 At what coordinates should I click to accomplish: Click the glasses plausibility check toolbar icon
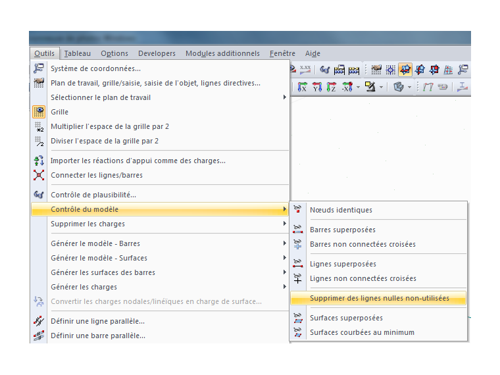pyautogui.click(x=324, y=70)
